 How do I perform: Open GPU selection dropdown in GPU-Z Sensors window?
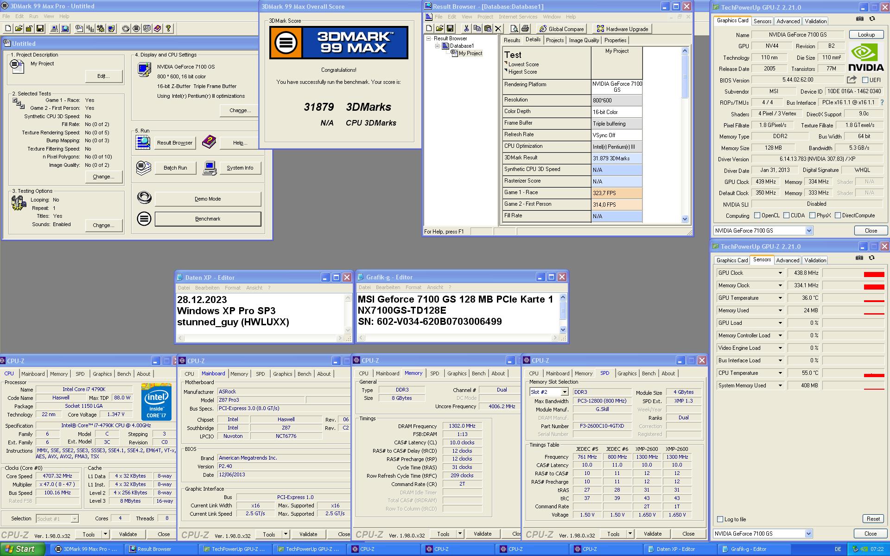tap(809, 534)
